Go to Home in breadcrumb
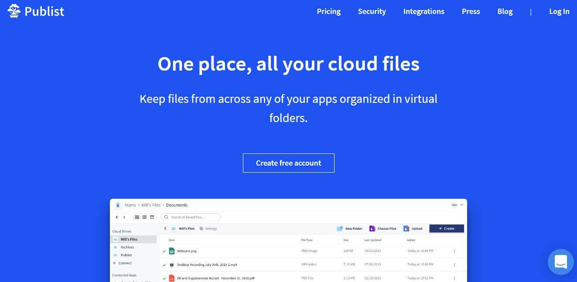This screenshot has width=577, height=282. click(x=130, y=205)
